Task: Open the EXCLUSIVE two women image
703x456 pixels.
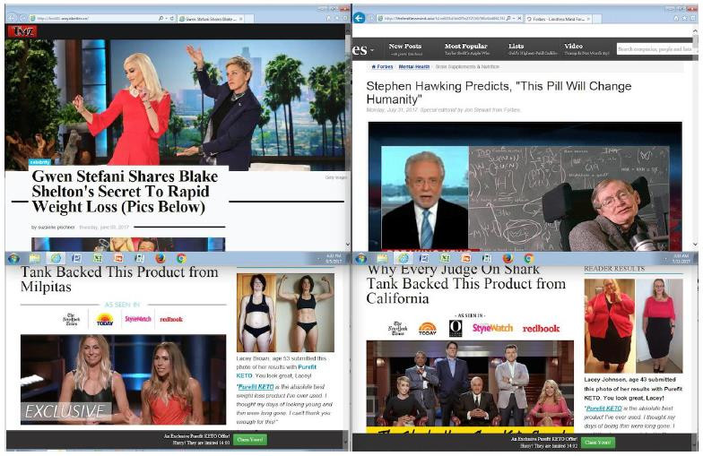Action: tap(124, 380)
